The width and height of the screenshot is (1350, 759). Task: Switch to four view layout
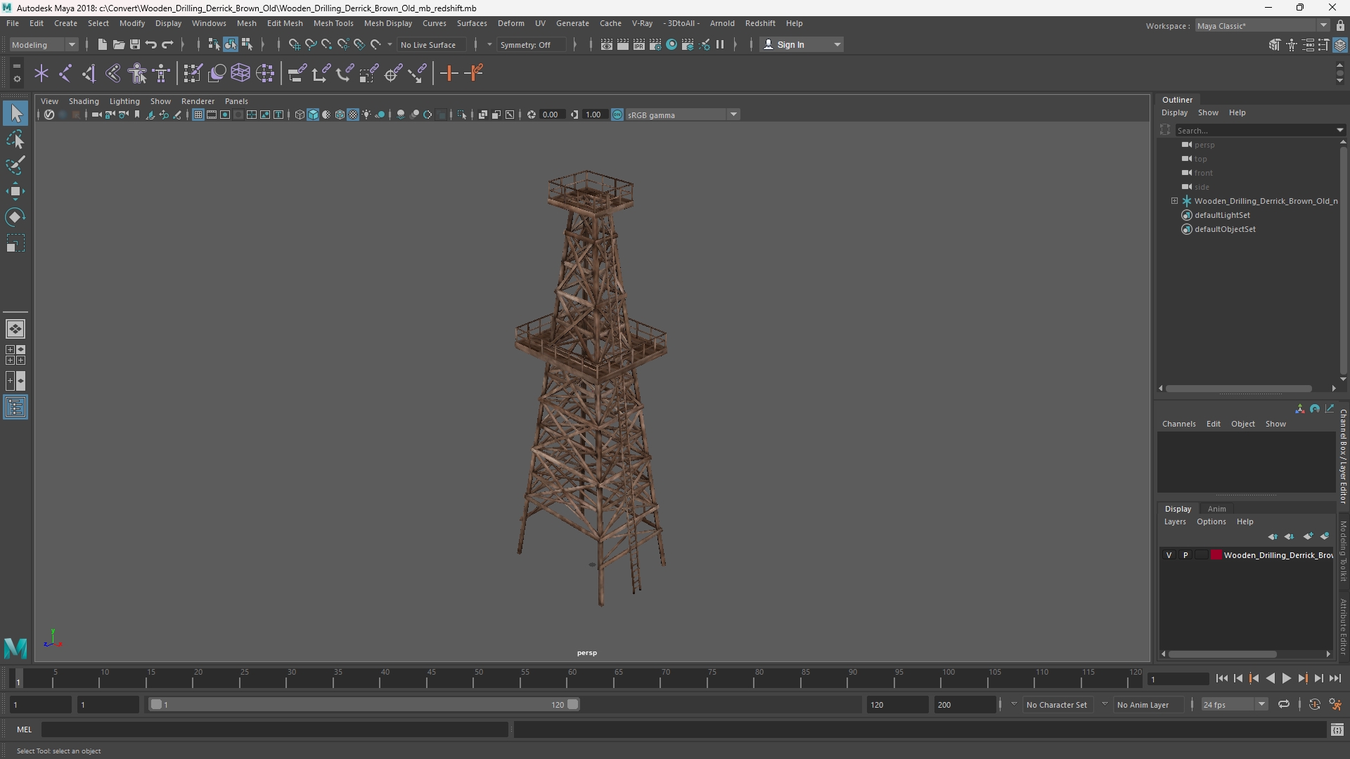(x=15, y=355)
